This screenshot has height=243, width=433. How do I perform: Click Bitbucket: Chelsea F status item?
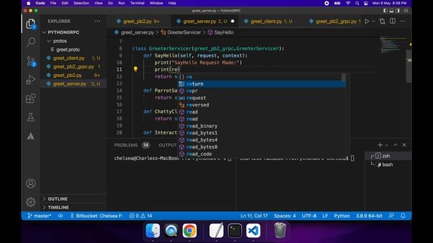pyautogui.click(x=97, y=216)
